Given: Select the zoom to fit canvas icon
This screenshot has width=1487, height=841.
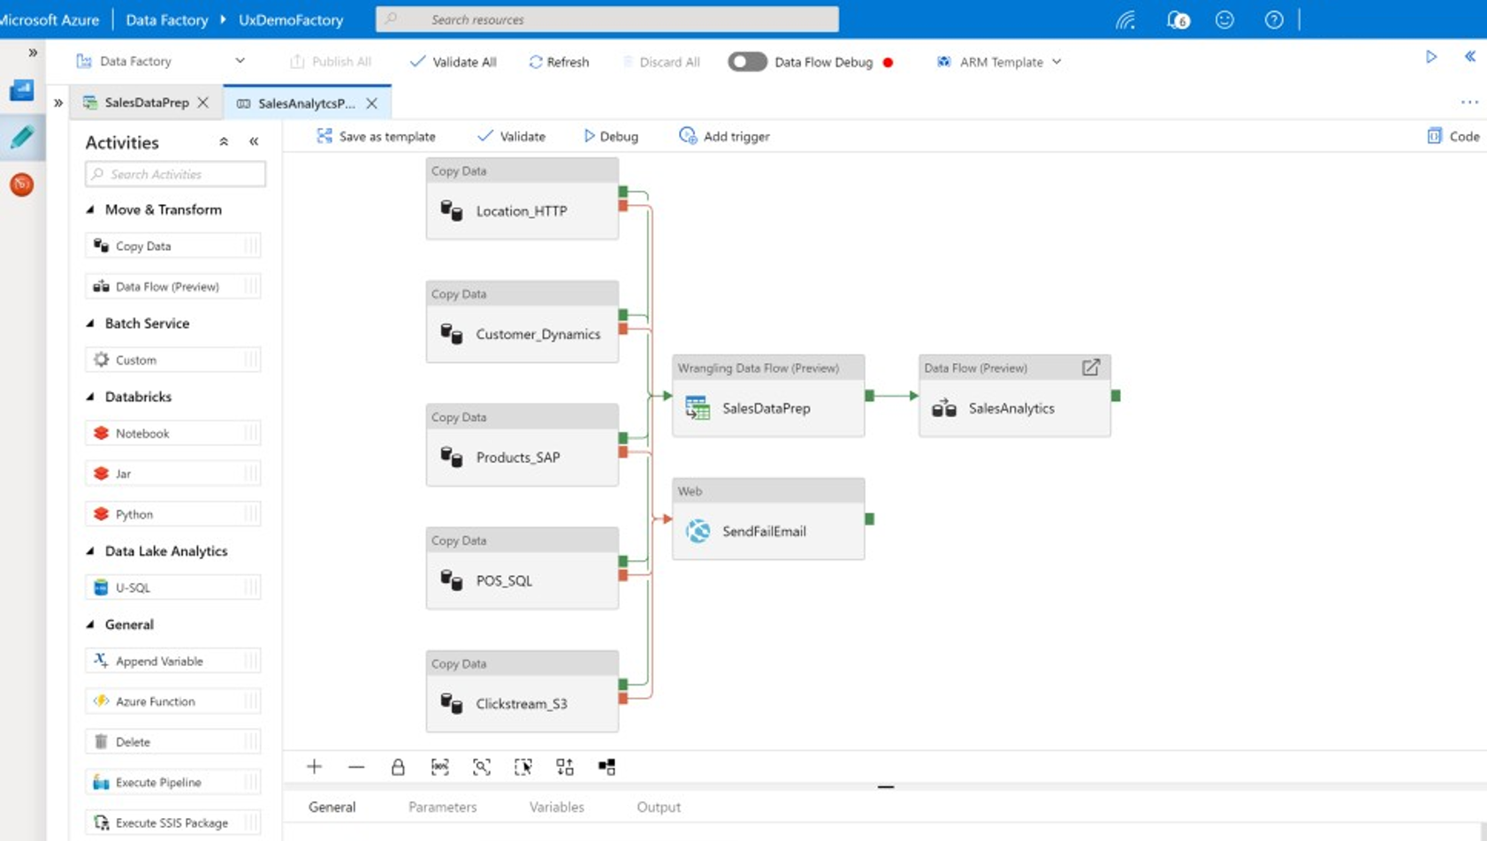Looking at the screenshot, I should [x=482, y=767].
